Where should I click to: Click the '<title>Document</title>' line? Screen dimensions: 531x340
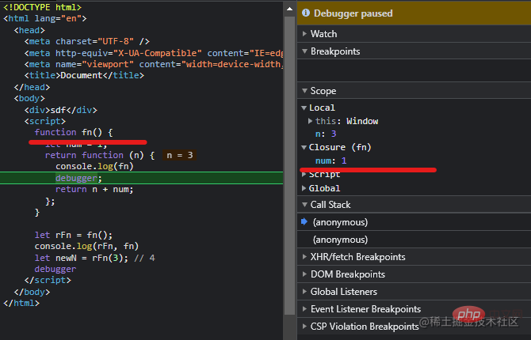point(84,75)
